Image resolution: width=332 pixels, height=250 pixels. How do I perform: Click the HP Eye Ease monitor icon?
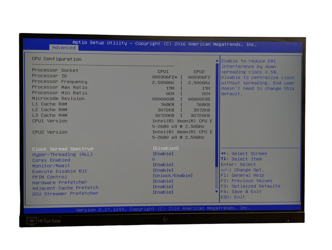pos(31,221)
